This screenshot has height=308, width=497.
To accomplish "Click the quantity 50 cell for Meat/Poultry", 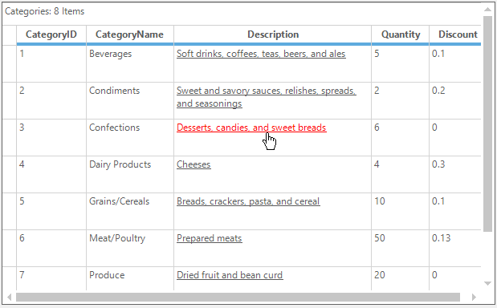I will 401,249.
